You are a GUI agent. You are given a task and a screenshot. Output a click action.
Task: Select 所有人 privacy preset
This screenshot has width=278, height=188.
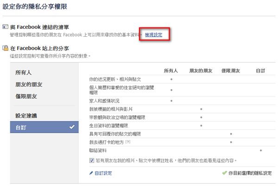[24, 72]
